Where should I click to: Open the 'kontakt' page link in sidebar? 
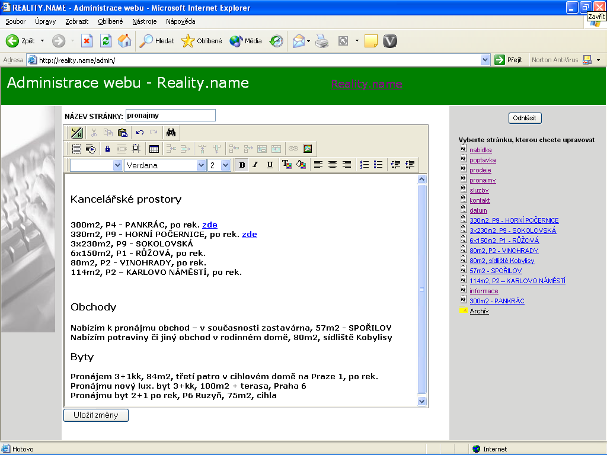(480, 200)
